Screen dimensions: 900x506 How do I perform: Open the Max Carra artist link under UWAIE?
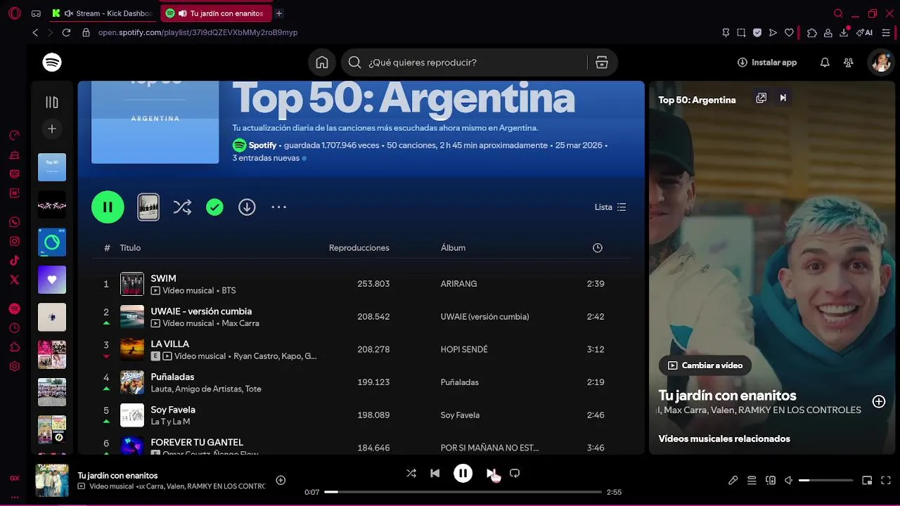click(x=240, y=323)
